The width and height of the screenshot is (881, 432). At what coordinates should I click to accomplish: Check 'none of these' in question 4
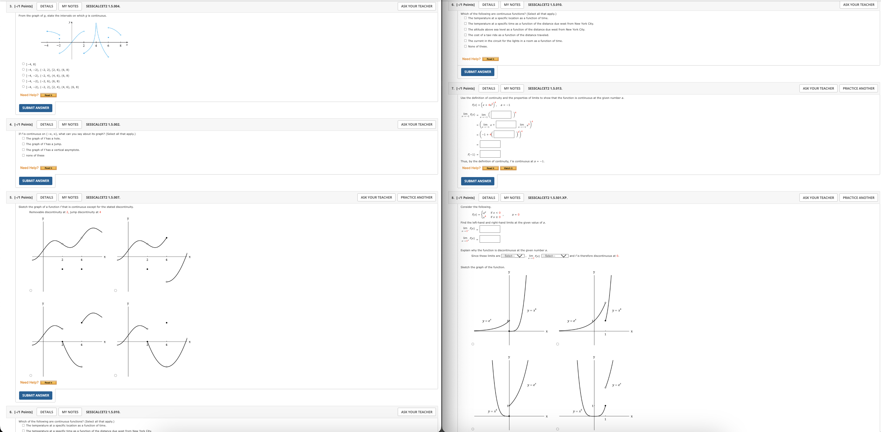(x=23, y=155)
